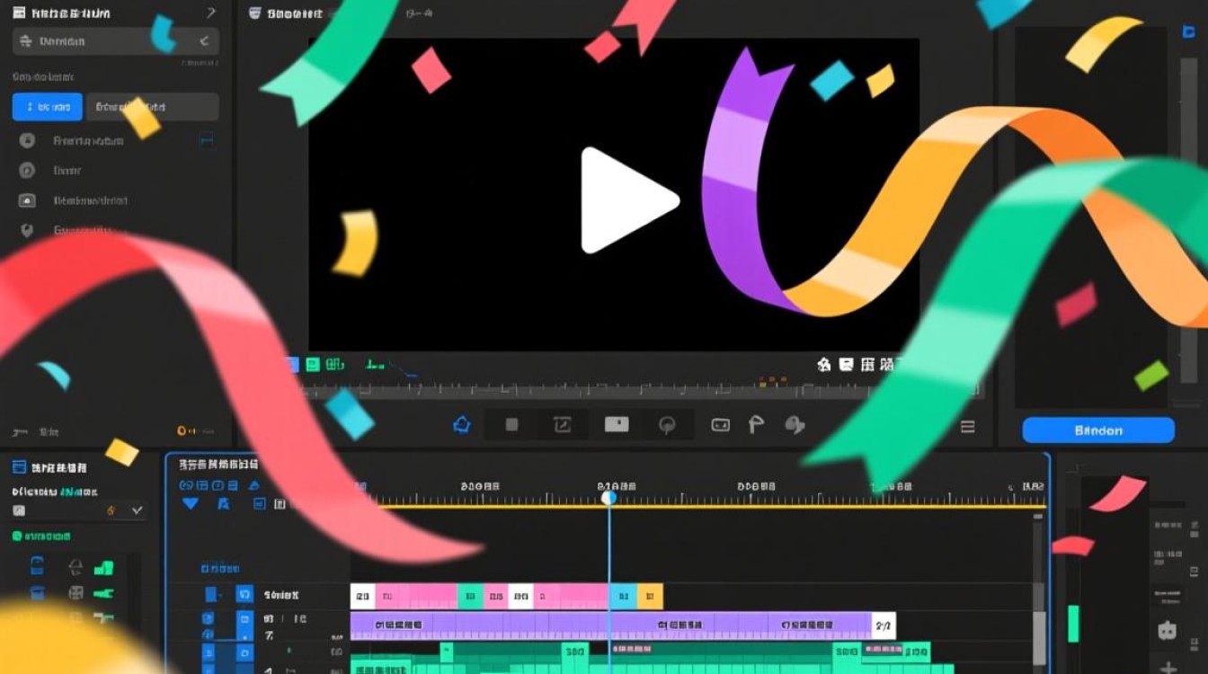Viewport: 1208px width, 674px height.
Task: Click the blue round playhead handle on the timeline ruler
Action: coord(608,497)
